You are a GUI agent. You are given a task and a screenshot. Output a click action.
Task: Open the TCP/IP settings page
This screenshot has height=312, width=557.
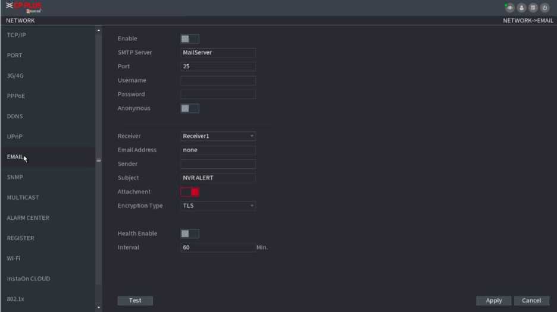(17, 35)
